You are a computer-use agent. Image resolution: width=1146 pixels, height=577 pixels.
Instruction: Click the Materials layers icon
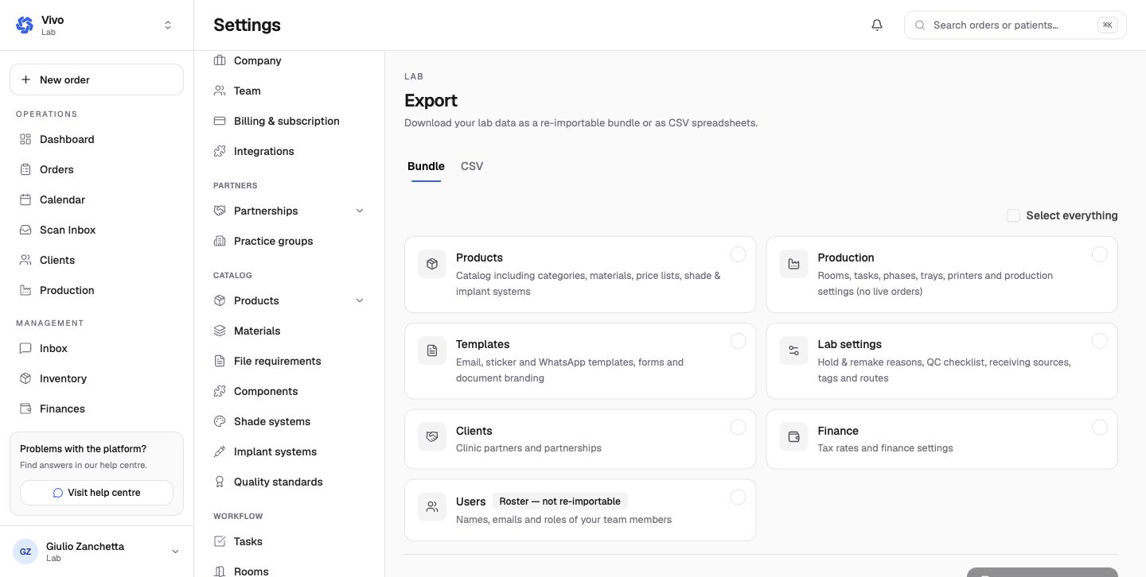pyautogui.click(x=220, y=331)
